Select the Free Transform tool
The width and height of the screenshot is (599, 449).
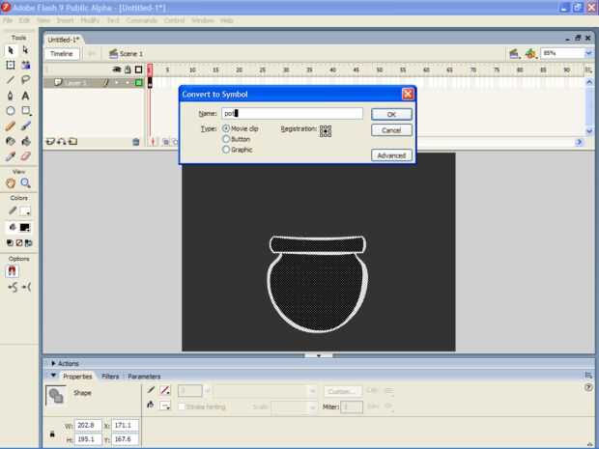tap(11, 66)
